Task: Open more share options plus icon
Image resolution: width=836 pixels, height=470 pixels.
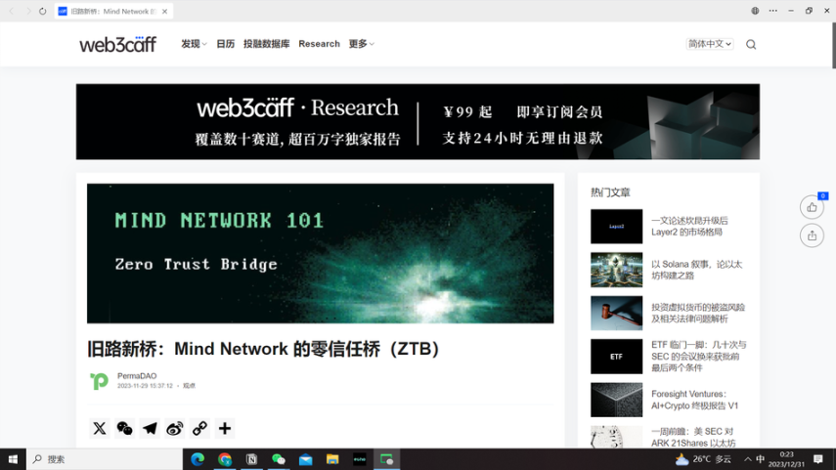Action: (225, 428)
